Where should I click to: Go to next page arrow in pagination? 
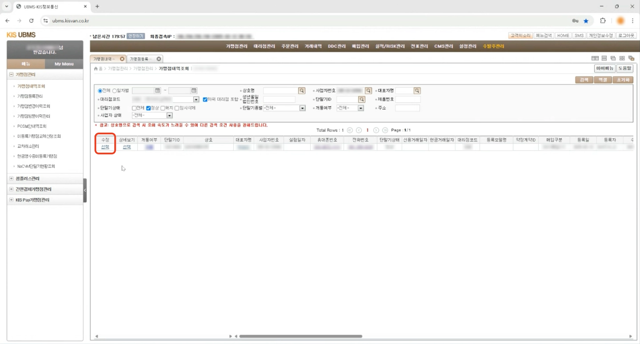(376, 130)
